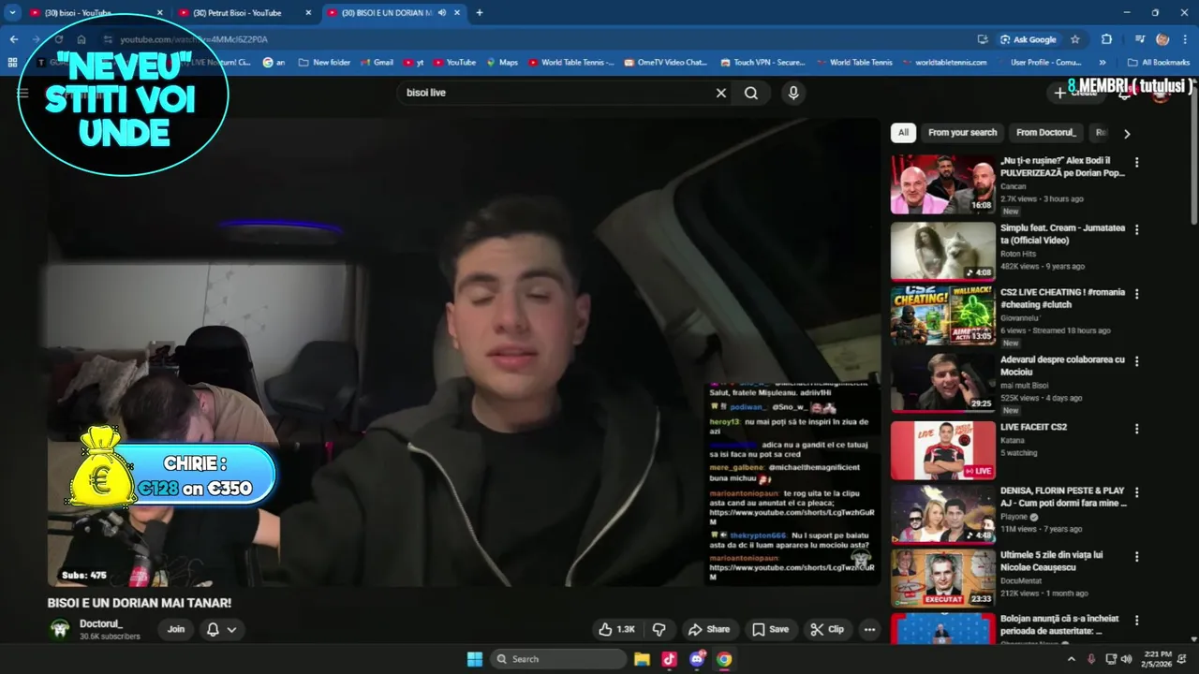Image resolution: width=1199 pixels, height=674 pixels.
Task: Open options menu for LIVE FACEIT CS2
Action: (x=1137, y=428)
